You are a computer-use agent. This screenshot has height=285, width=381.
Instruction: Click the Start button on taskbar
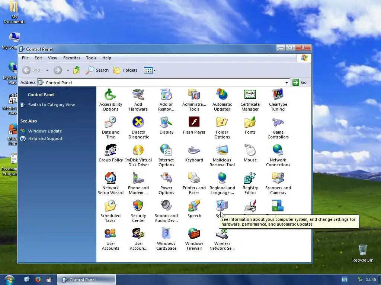coord(9,280)
